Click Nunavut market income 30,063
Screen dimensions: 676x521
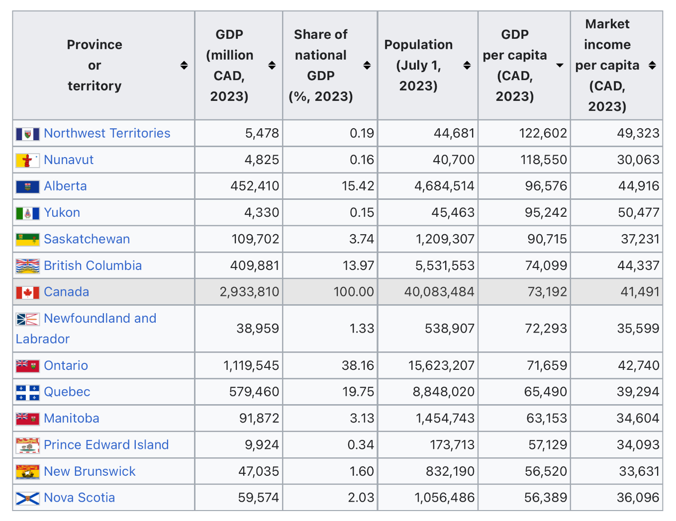pos(638,160)
